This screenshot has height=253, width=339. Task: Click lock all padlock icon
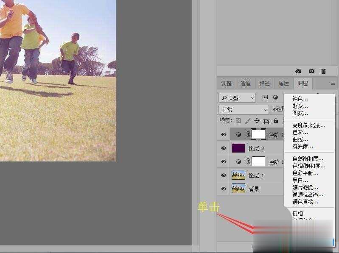[276, 121]
